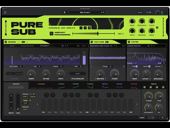This screenshot has width=170, height=128.
Task: Open the Keyboard tab
Action: [16, 86]
